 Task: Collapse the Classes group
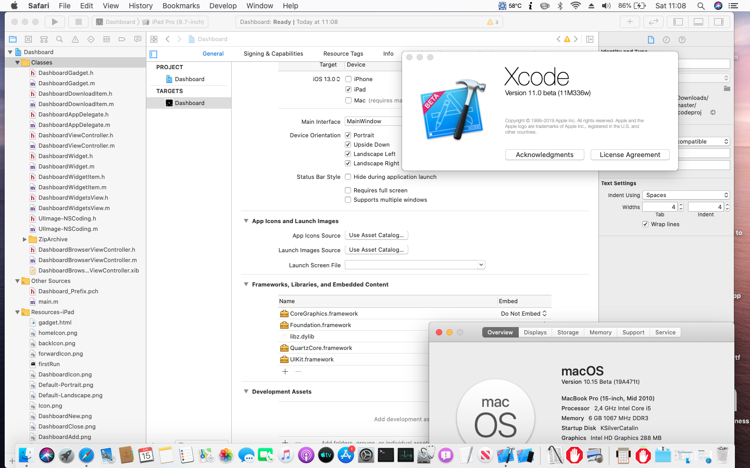[x=17, y=62]
